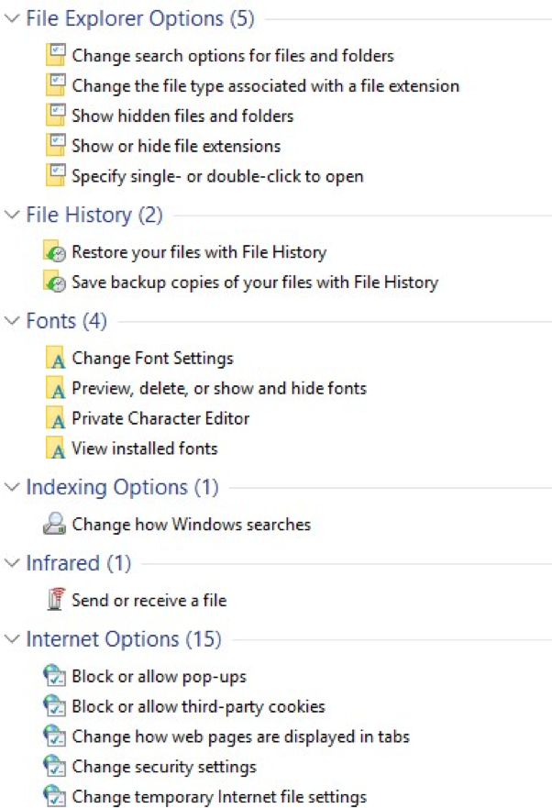Image resolution: width=552 pixels, height=808 pixels.
Task: Click icon next to Change the file type associated
Action: click(56, 85)
